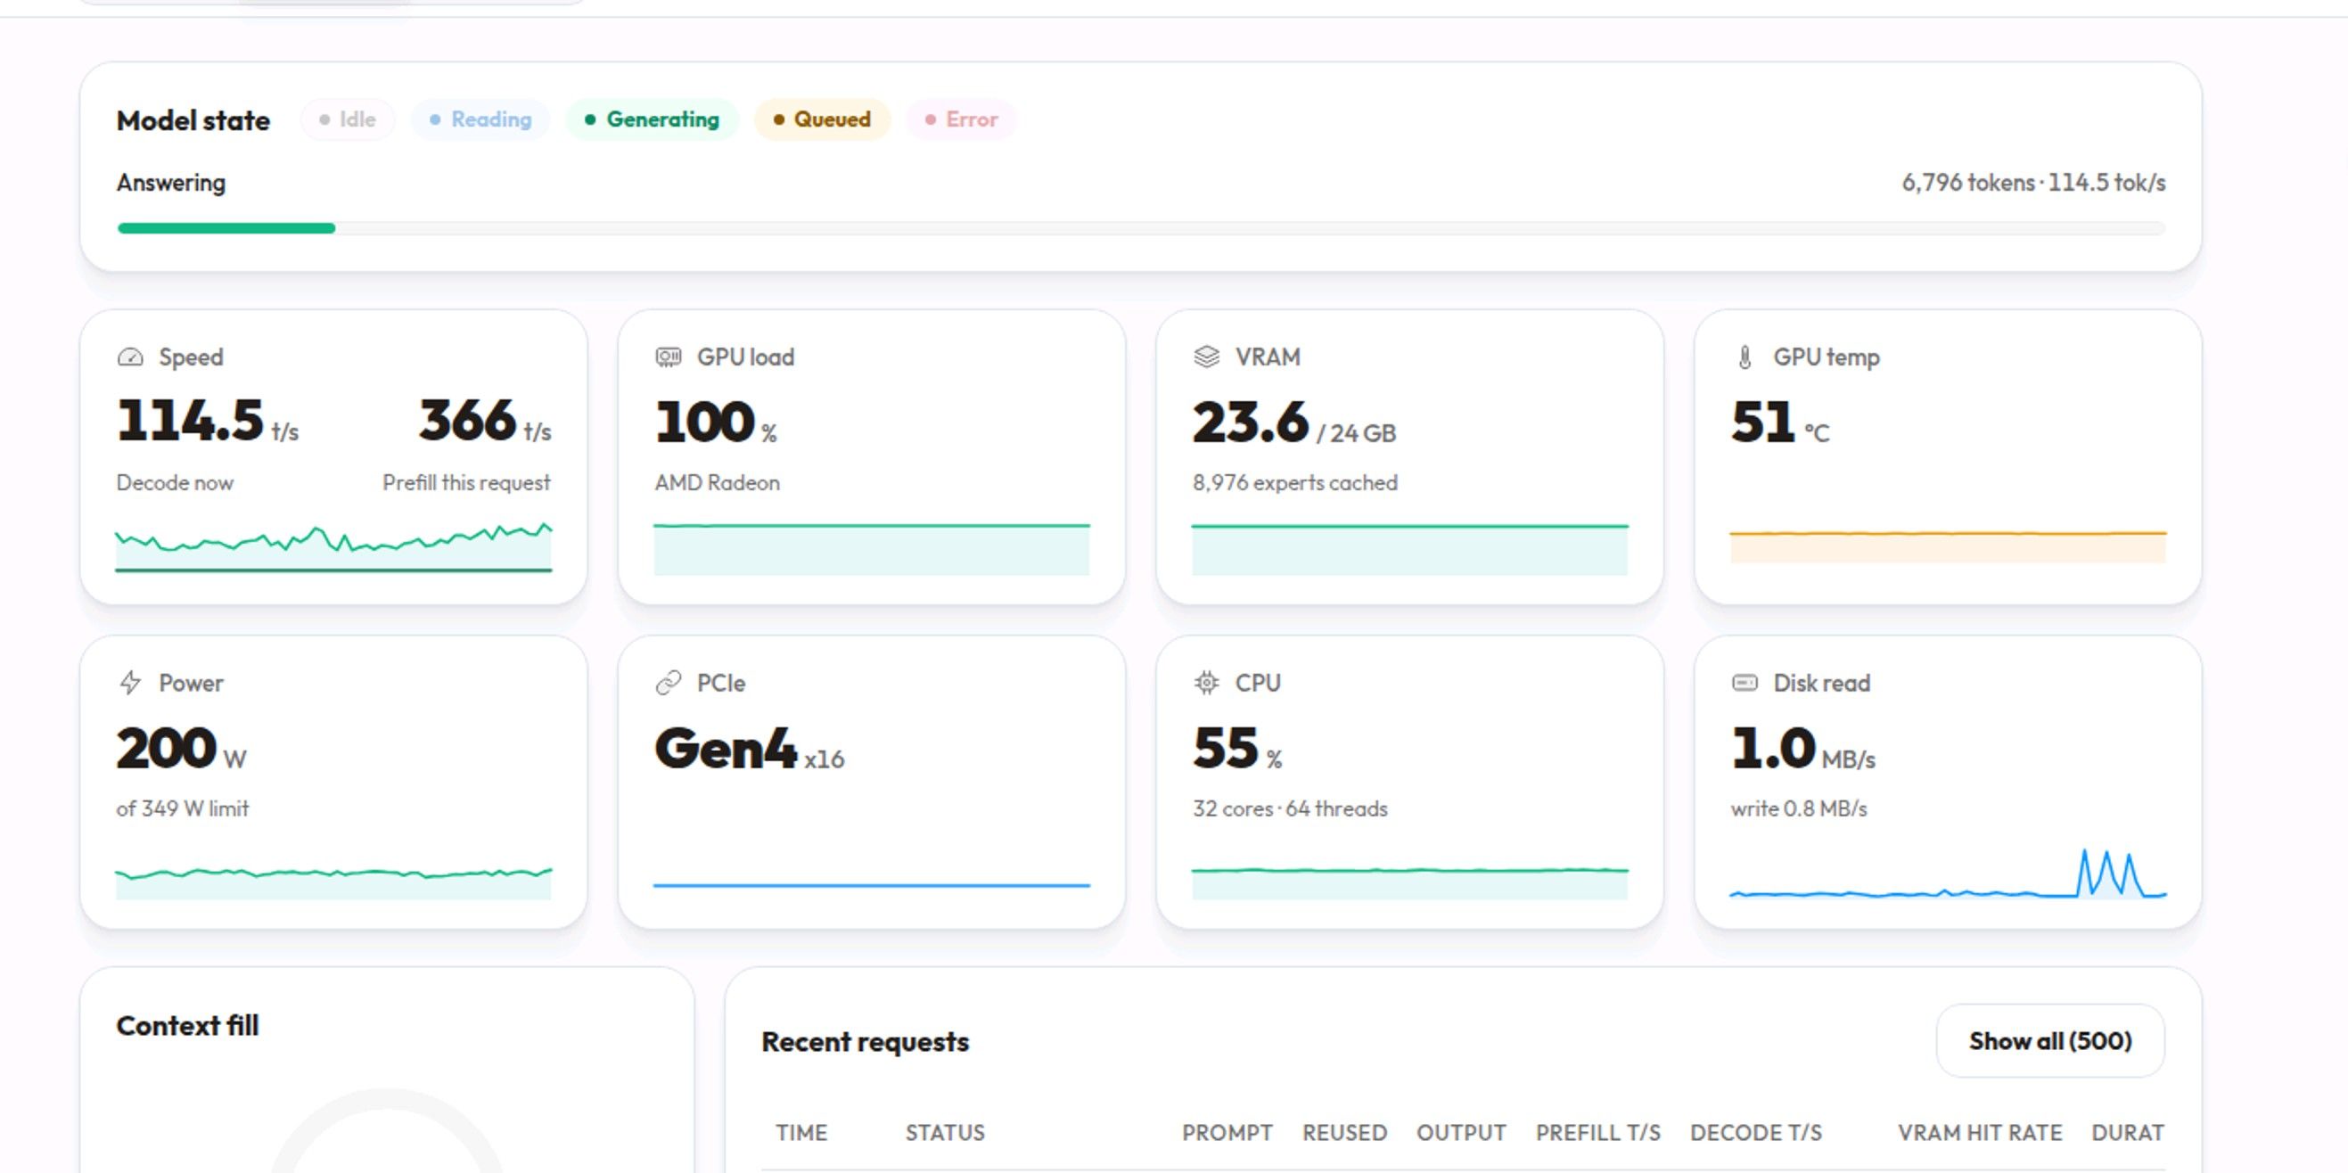The height and width of the screenshot is (1173, 2348).
Task: Sort by DECODE T/S column header
Action: (1755, 1133)
